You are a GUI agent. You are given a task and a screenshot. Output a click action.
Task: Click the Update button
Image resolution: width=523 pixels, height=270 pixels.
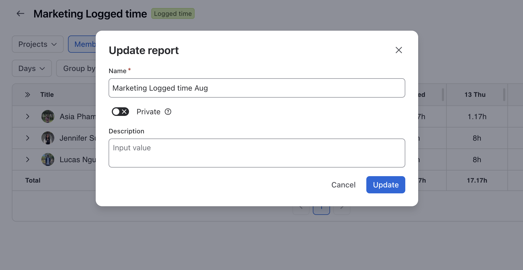coord(386,185)
